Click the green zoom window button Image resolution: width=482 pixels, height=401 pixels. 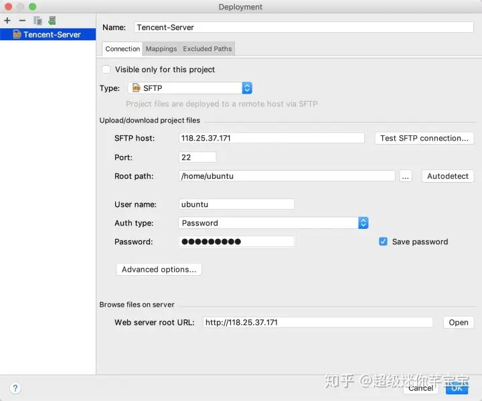tap(32, 7)
